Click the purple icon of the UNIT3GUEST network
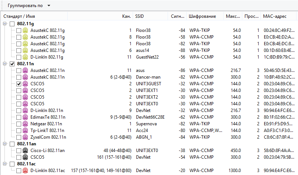The height and width of the screenshot is (175, 298). coord(25,84)
